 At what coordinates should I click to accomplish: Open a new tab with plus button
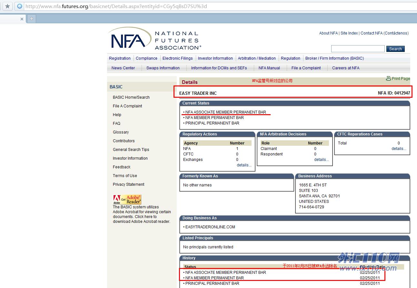(x=31, y=19)
